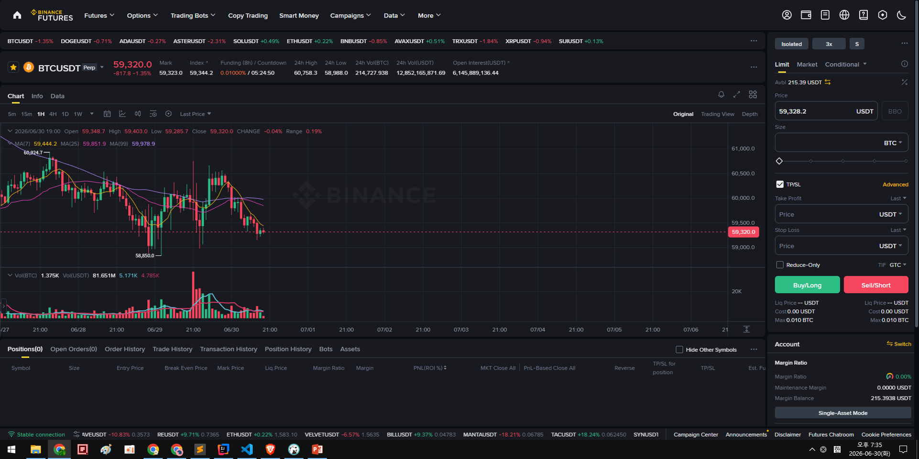Click the chart scale reset icon at axis corner

pyautogui.click(x=746, y=329)
